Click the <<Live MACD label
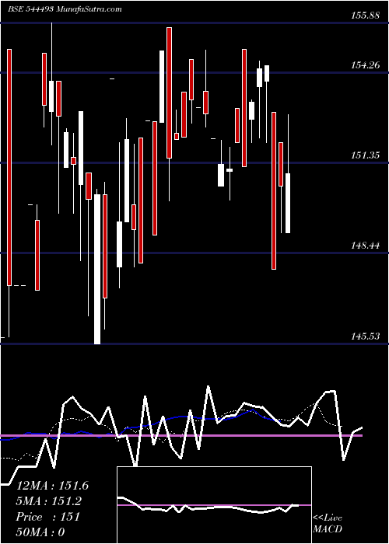The width and height of the screenshot is (389, 544). [x=328, y=523]
